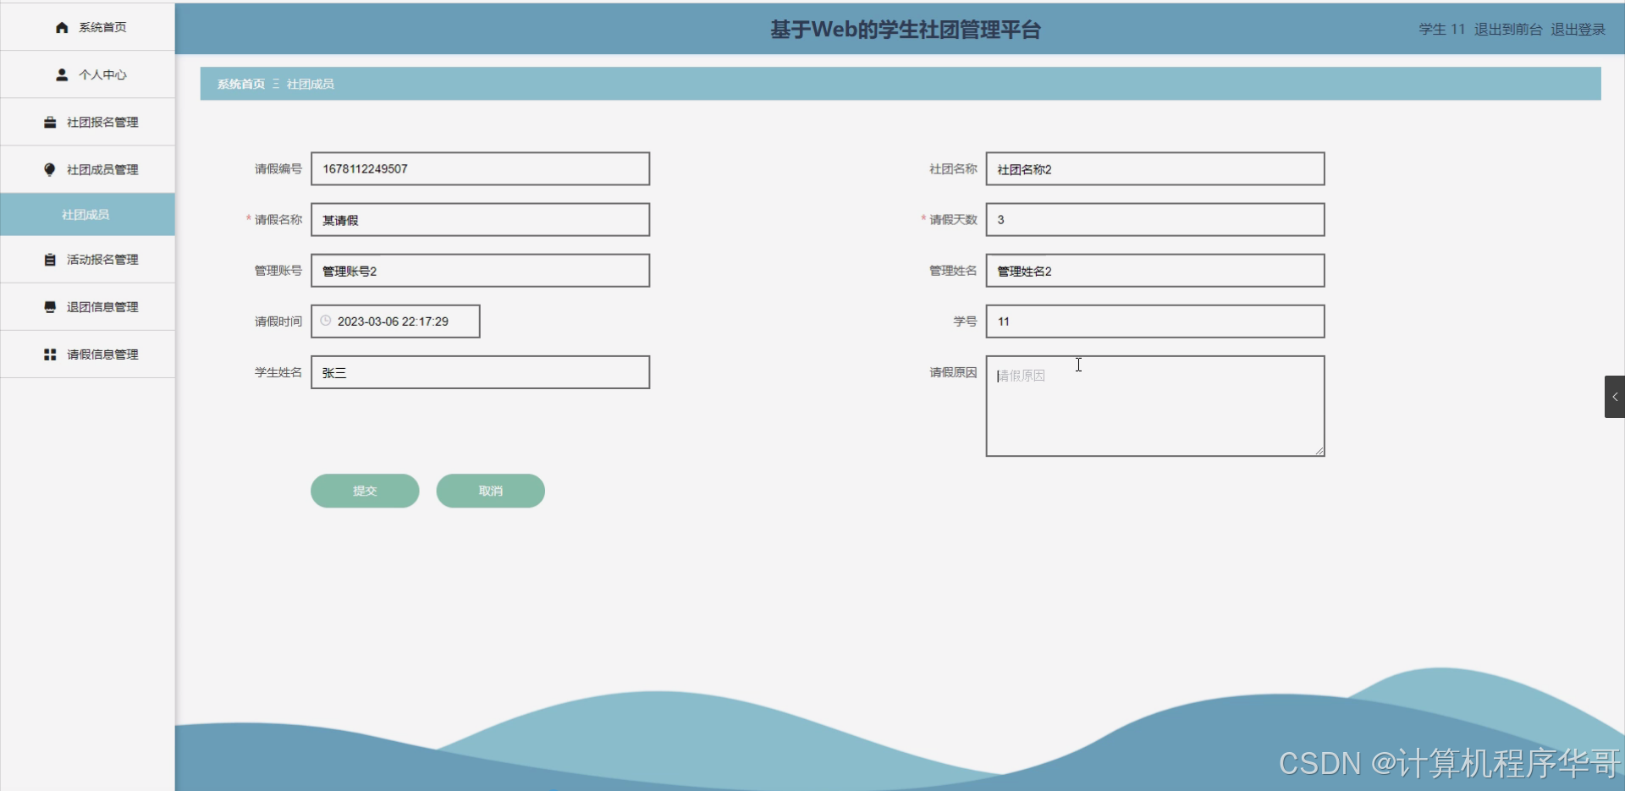Click 退出登录 logout link
This screenshot has height=791, width=1625.
[x=1578, y=29]
